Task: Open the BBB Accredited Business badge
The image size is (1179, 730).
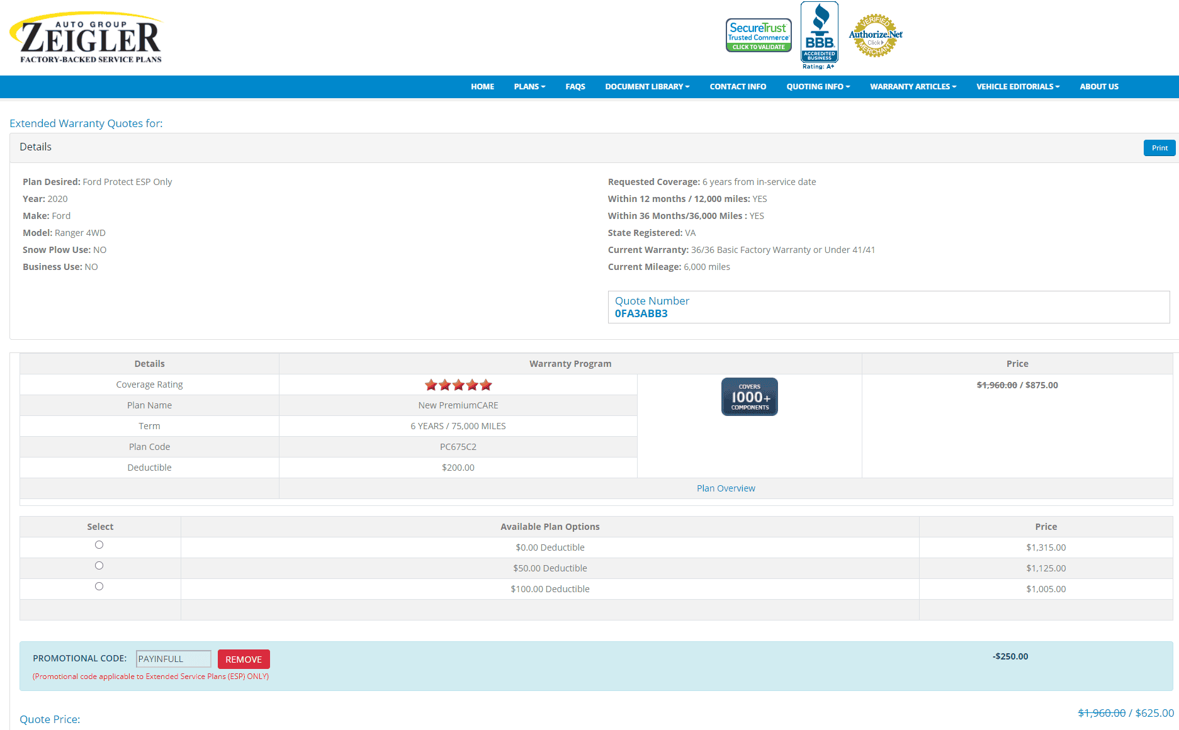Action: click(x=819, y=35)
